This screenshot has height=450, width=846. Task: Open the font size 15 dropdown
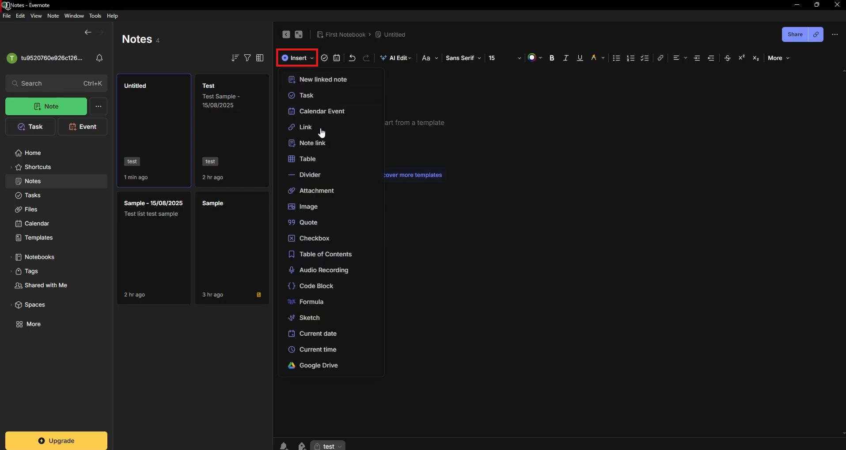505,58
